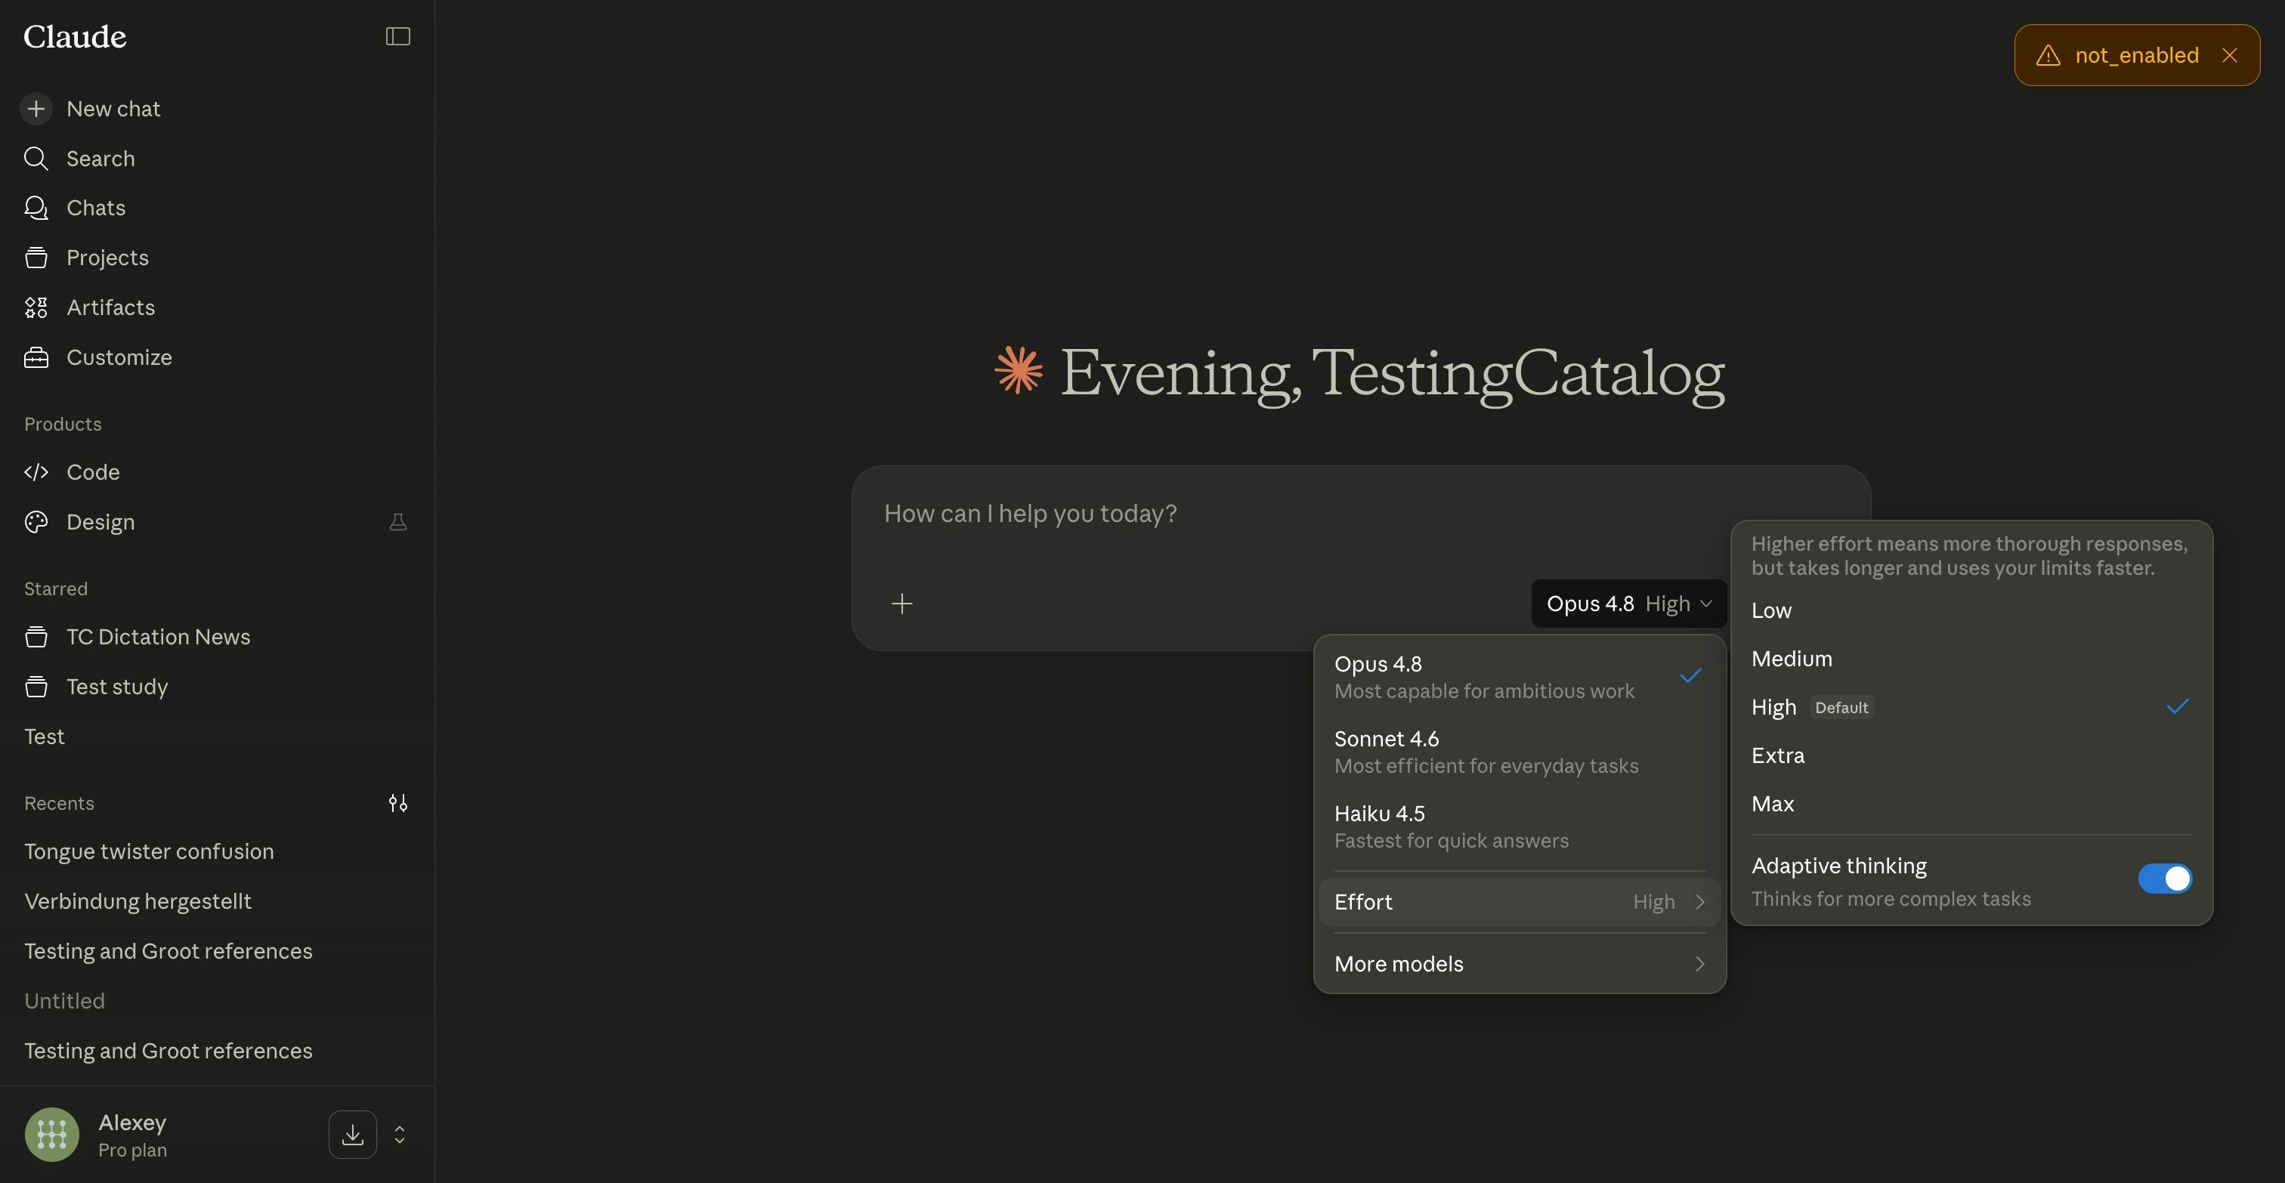Click the Search magnifier icon
Screen dimensions: 2285x1183
[x=36, y=158]
